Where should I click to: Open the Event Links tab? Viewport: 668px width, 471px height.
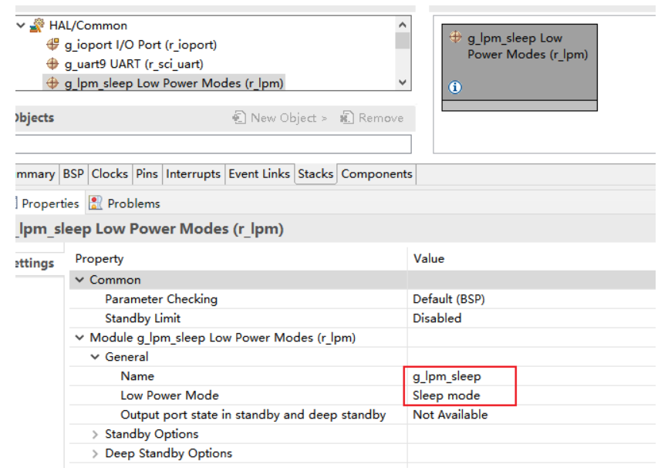259,174
